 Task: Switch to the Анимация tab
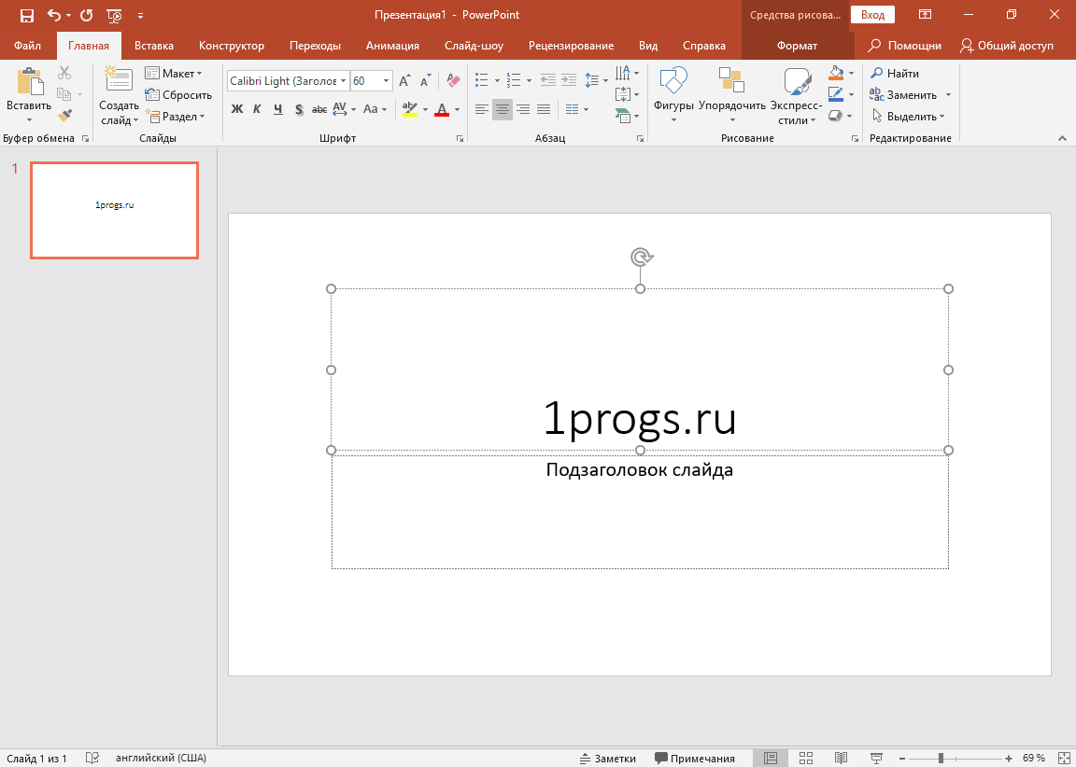(x=392, y=46)
